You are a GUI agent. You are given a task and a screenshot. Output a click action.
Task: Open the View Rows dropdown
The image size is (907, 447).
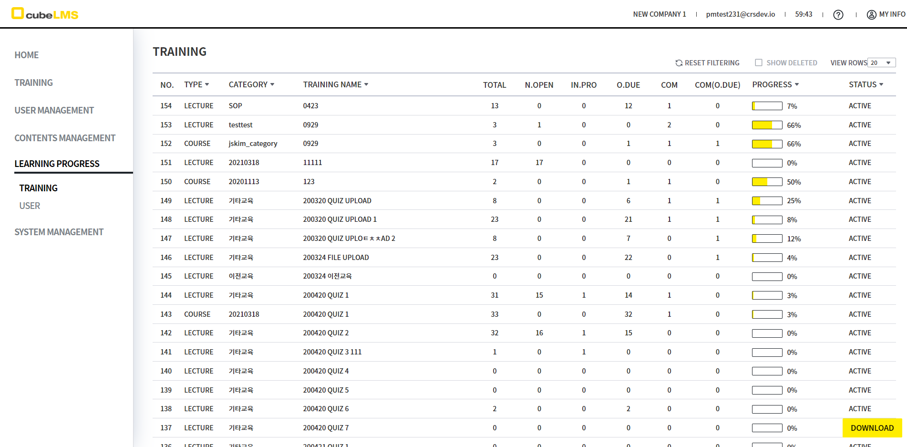(x=881, y=63)
